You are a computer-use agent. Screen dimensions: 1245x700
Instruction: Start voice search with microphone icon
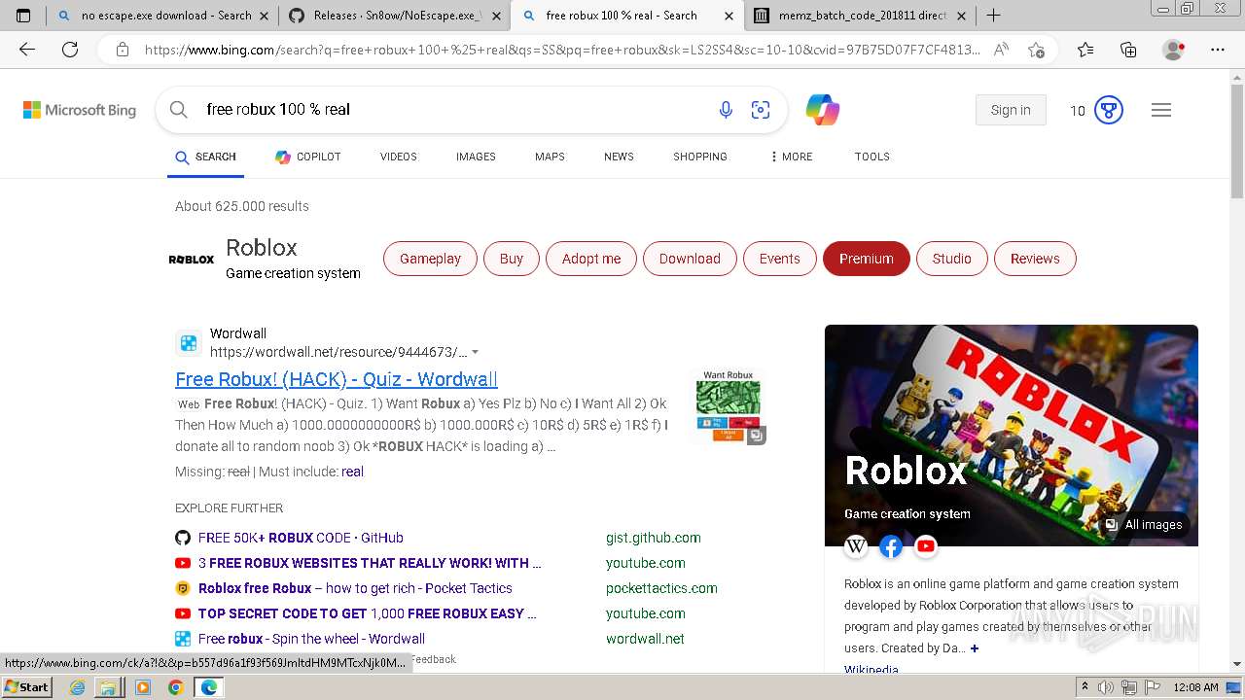[726, 110]
